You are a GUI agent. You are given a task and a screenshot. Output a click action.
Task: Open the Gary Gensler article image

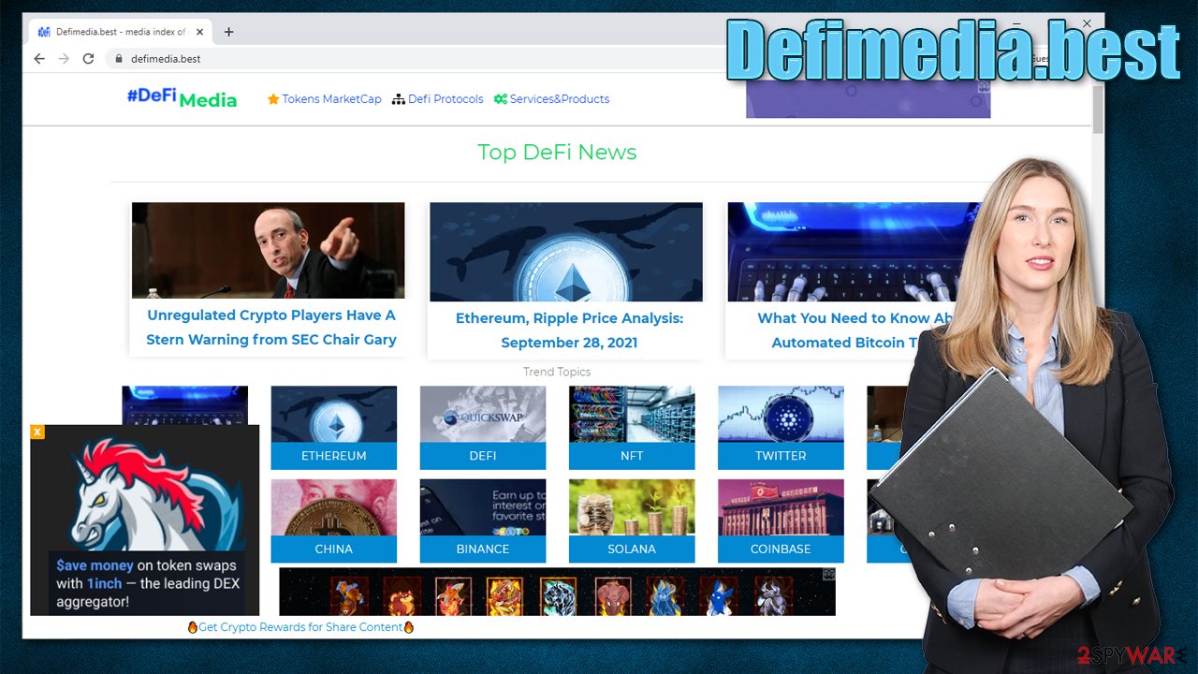[268, 251]
